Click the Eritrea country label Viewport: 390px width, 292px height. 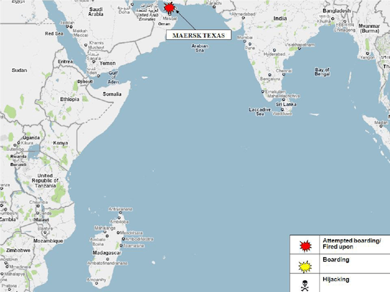pos(66,62)
